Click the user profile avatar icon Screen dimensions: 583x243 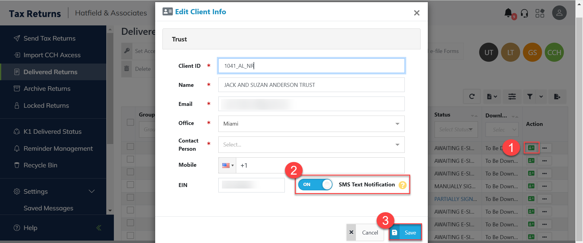tap(559, 13)
